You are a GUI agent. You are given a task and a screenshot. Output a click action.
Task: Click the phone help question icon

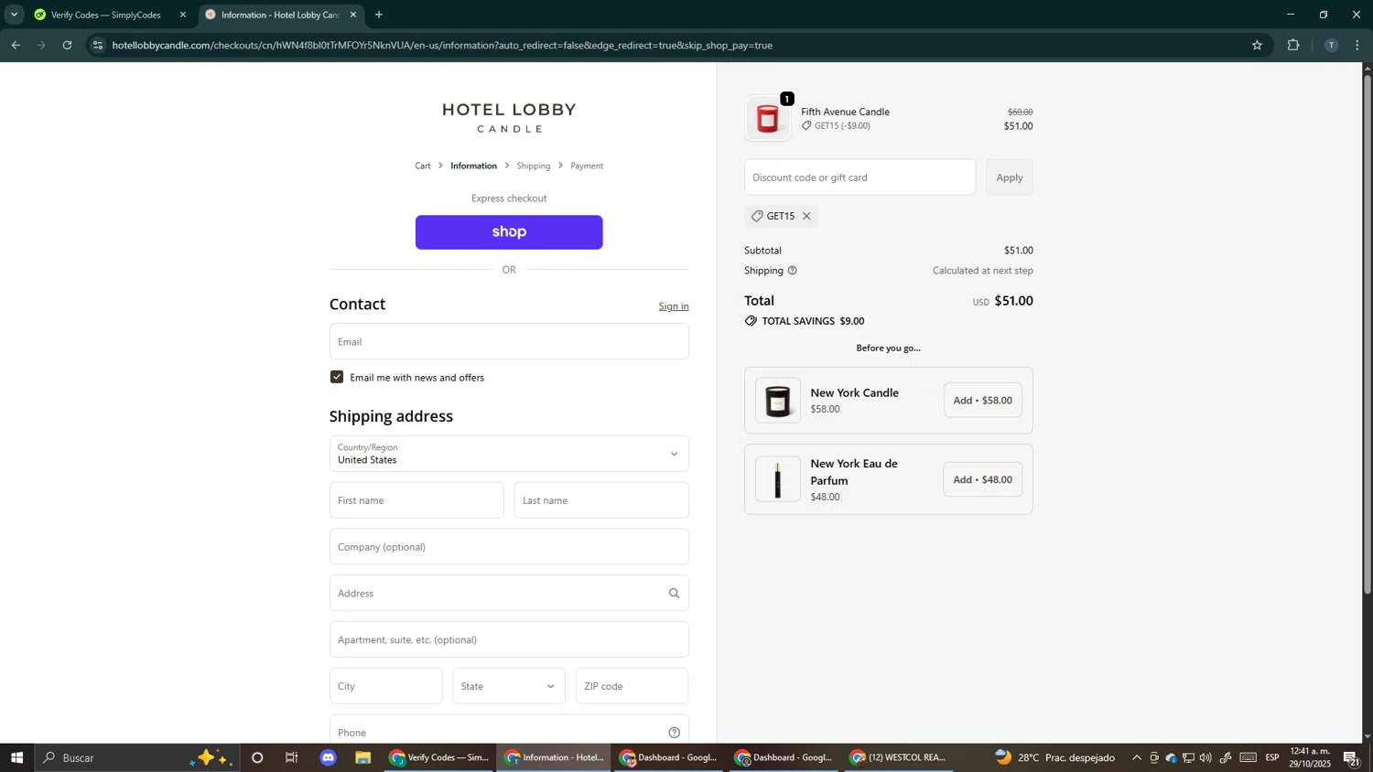tap(675, 733)
